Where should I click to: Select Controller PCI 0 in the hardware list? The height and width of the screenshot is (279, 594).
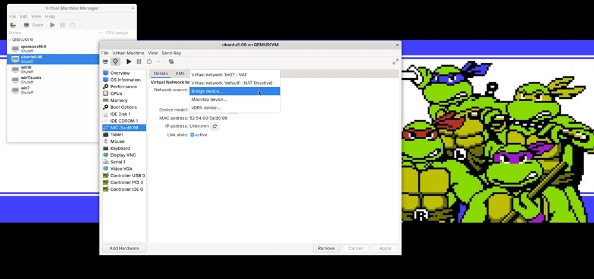click(x=124, y=182)
